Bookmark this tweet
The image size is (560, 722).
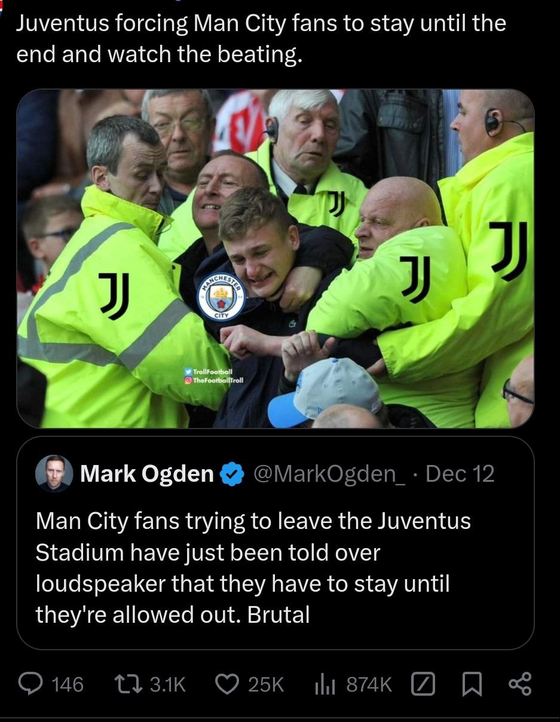[473, 685]
